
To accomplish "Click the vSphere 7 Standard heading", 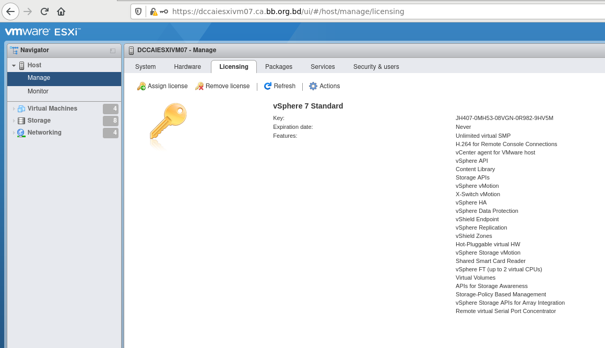I will pyautogui.click(x=308, y=106).
